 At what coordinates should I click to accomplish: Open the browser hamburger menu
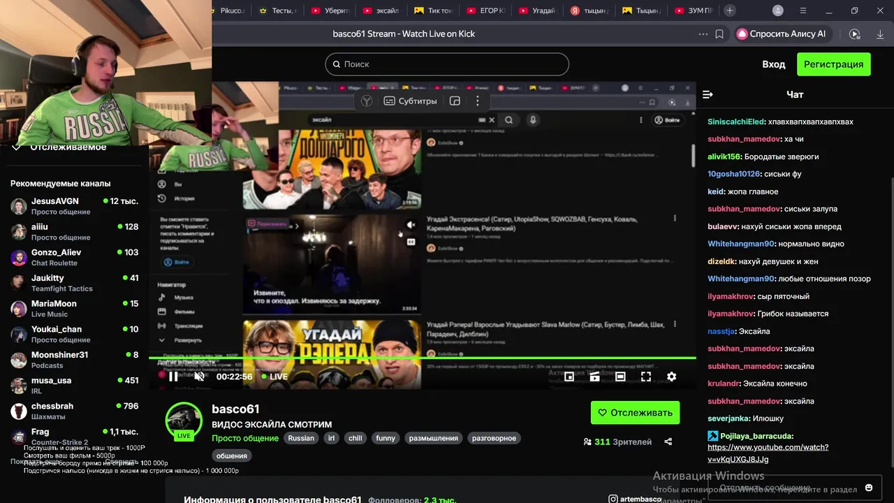(803, 10)
